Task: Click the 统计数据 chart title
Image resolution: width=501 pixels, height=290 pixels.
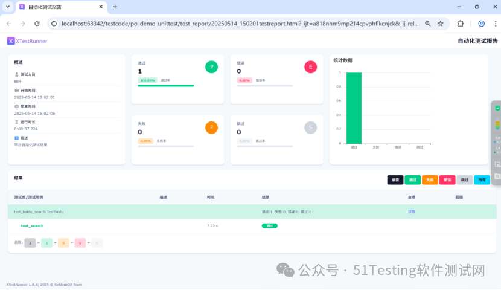Action: [x=343, y=60]
